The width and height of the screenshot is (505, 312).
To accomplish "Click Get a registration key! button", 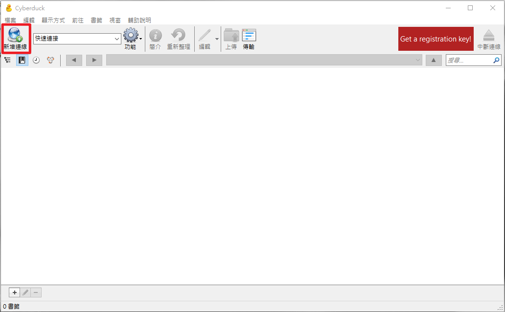I will (436, 39).
